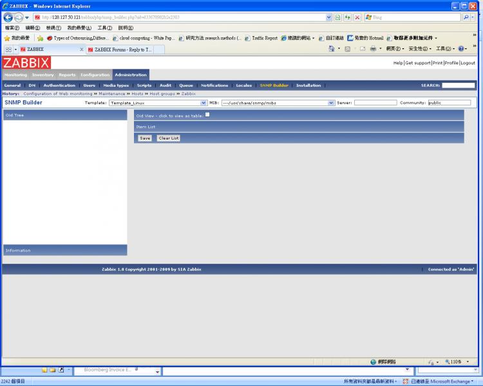The image size is (483, 386).
Task: Open the recent pages dropdown arrow
Action: tap(27, 17)
